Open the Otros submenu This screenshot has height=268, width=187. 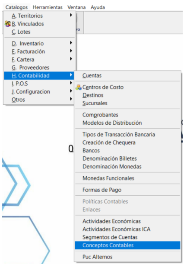tap(39, 100)
